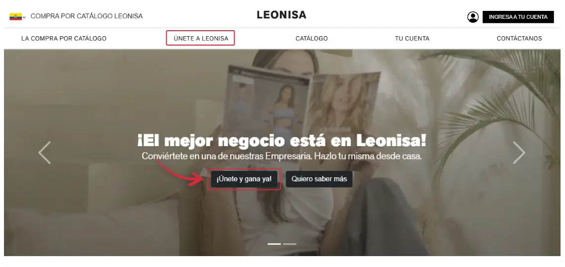The image size is (565, 267).
Task: Select the second carousel slide indicator
Action: pos(290,244)
